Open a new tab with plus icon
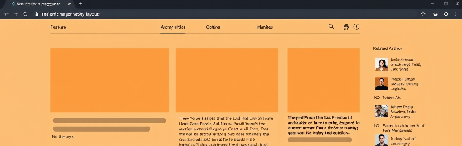462x146 pixels. 81,4
